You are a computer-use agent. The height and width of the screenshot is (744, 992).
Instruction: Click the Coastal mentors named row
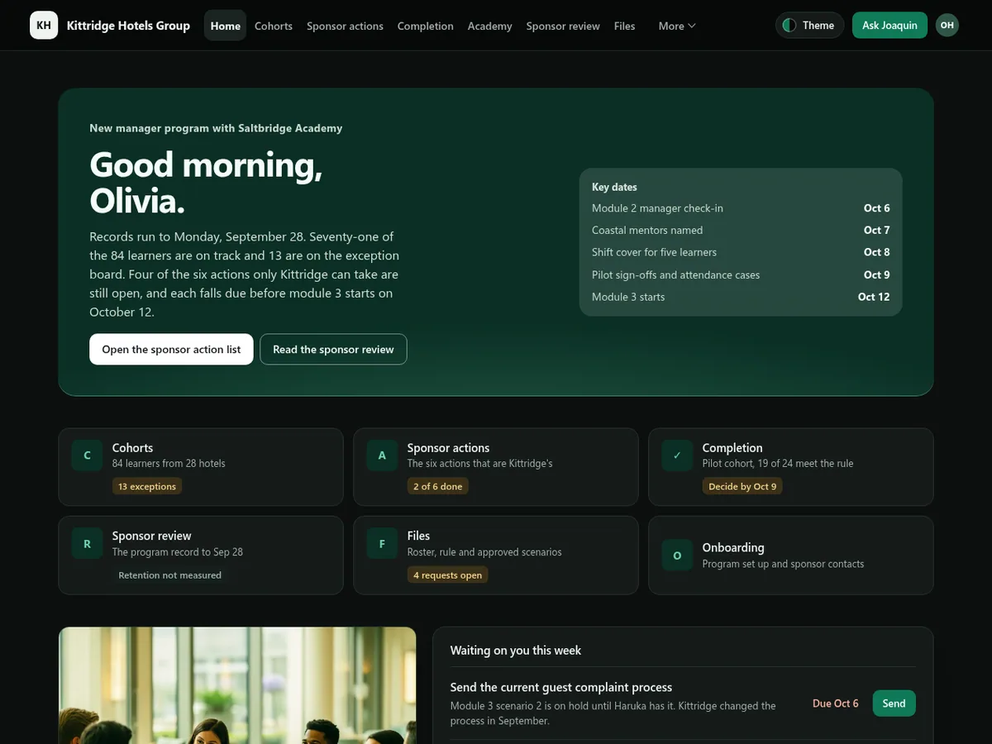[741, 231]
